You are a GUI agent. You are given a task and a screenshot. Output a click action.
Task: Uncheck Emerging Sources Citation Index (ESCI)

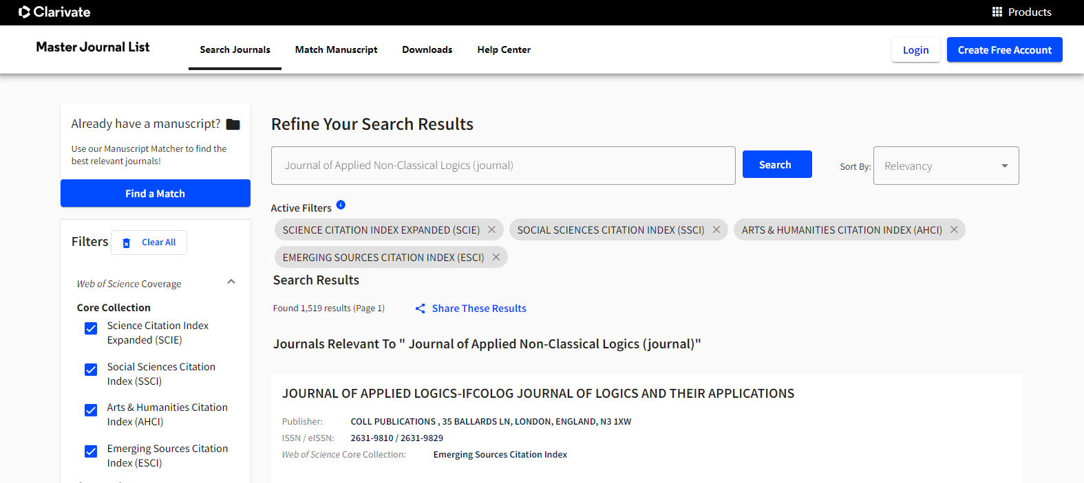tap(91, 451)
